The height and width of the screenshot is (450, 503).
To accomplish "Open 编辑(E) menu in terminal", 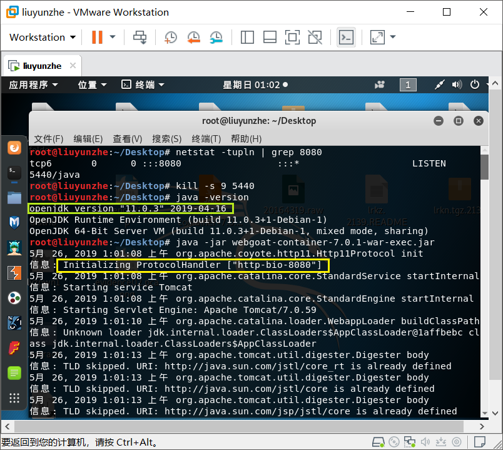I will (x=88, y=139).
